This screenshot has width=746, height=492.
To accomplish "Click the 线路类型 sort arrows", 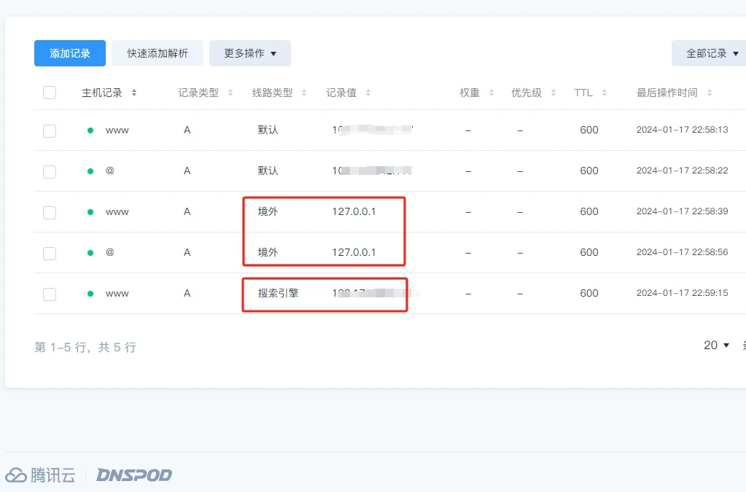I will coord(304,93).
